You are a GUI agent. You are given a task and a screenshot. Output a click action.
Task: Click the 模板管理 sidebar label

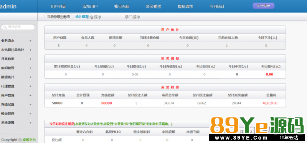(x=8, y=114)
